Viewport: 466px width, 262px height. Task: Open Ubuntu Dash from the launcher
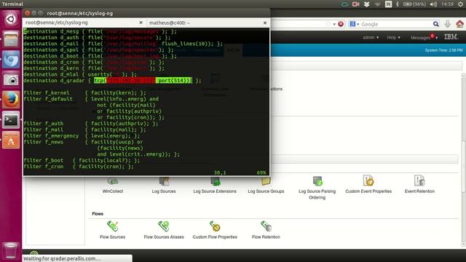click(11, 20)
